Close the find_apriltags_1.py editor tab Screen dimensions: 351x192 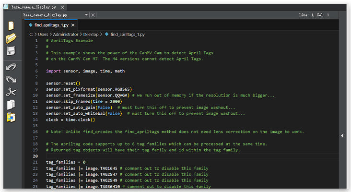click(73, 25)
